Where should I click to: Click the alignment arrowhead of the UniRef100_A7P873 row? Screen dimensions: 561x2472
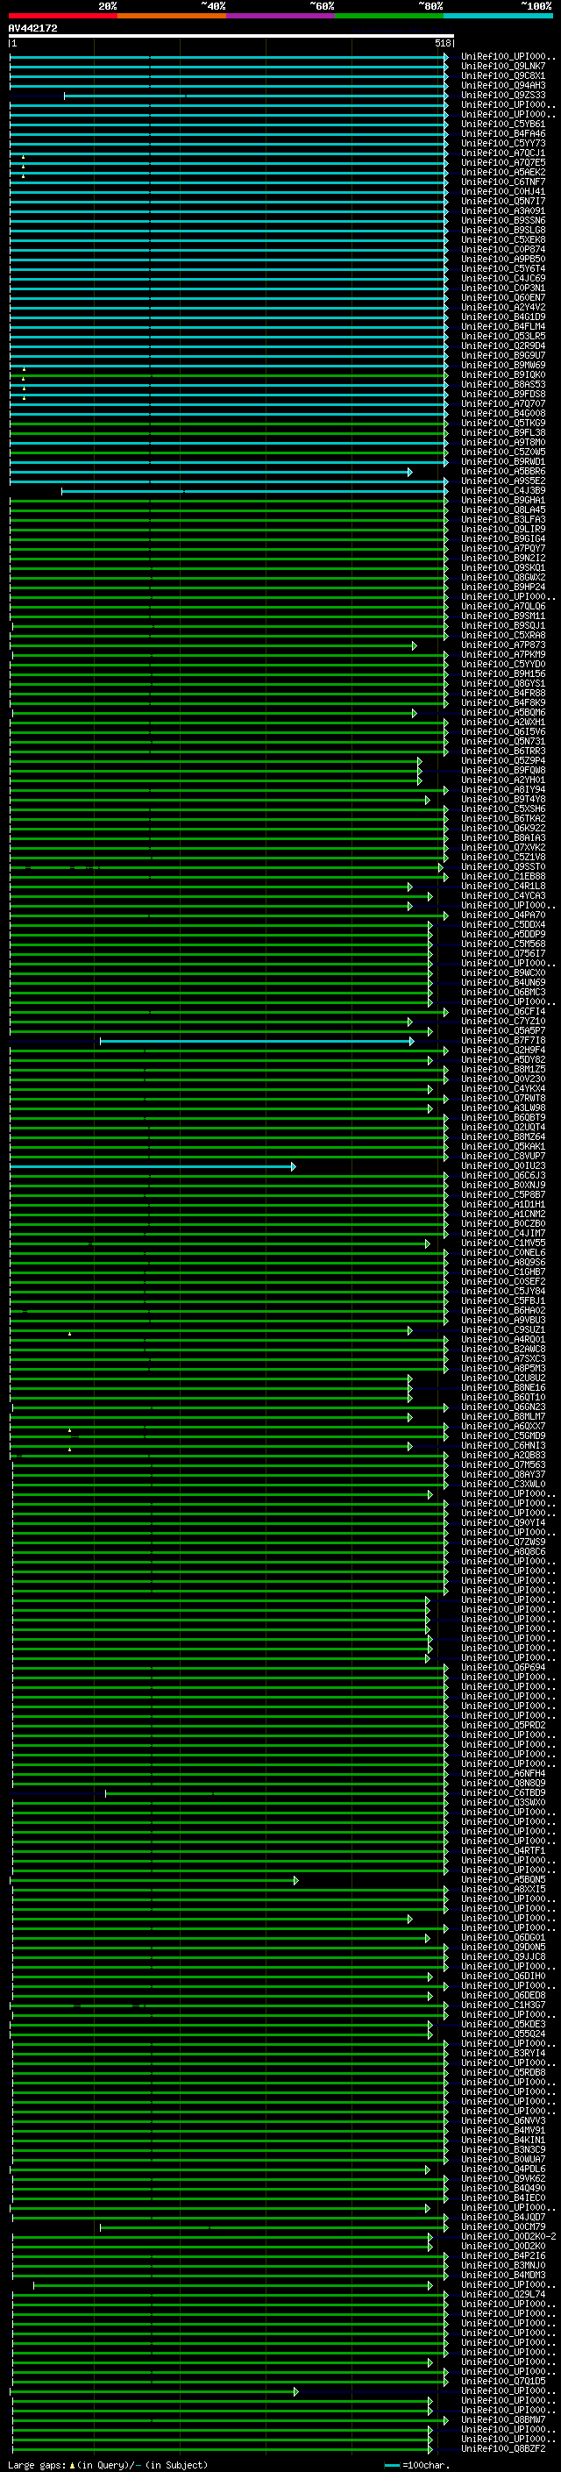(415, 645)
